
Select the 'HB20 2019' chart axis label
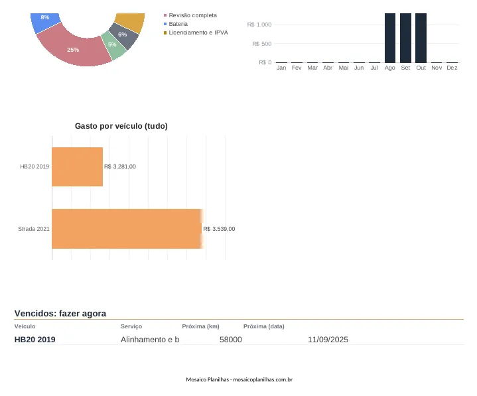(34, 166)
